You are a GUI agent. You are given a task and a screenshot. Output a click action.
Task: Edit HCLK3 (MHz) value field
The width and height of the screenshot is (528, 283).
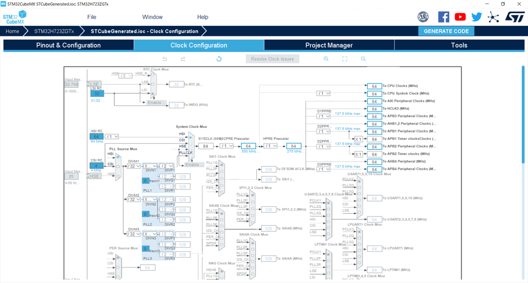(374, 109)
